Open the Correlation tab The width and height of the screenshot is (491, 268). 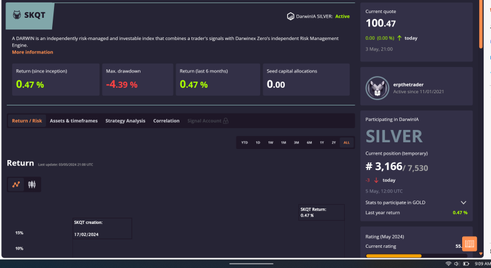pyautogui.click(x=166, y=121)
